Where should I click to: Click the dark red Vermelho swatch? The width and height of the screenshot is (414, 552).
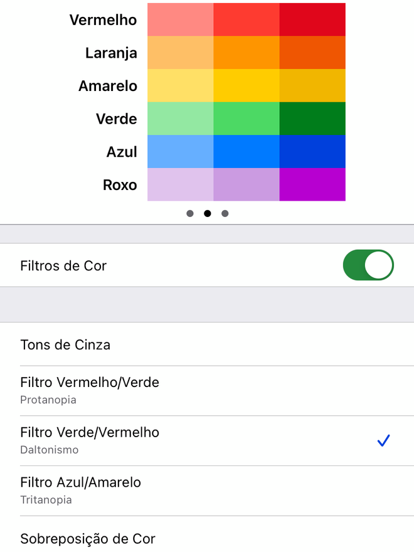pos(312,19)
